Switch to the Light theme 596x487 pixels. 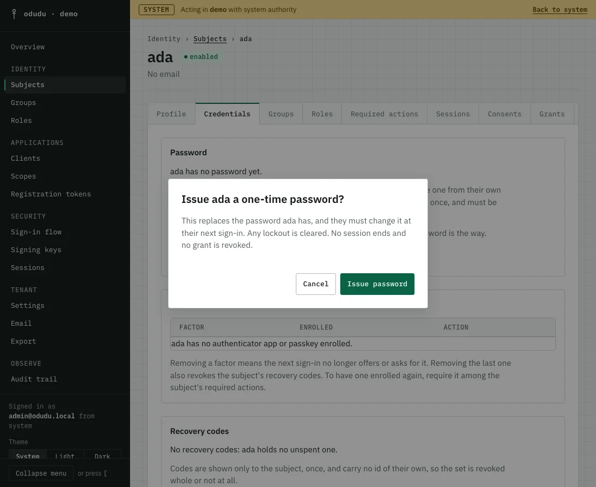click(65, 455)
